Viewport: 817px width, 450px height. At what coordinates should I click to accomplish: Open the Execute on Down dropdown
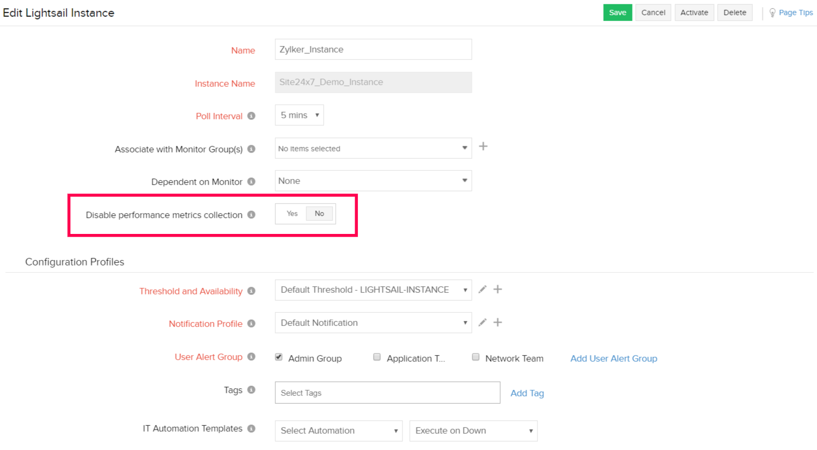[x=472, y=431]
